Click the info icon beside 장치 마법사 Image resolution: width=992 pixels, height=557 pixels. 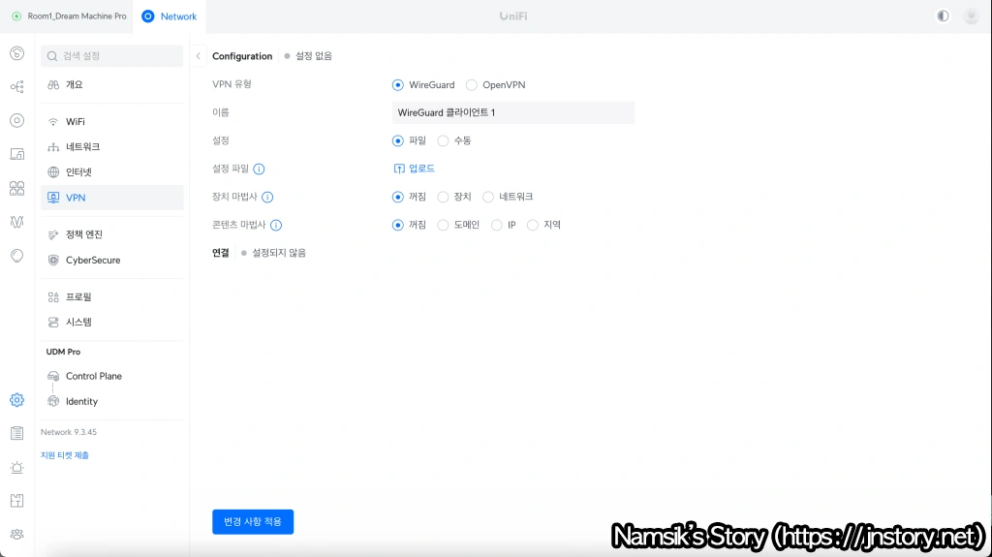[268, 197]
